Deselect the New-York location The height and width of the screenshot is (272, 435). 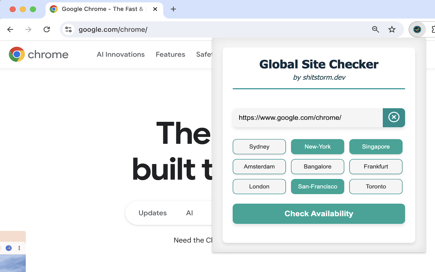(x=318, y=147)
